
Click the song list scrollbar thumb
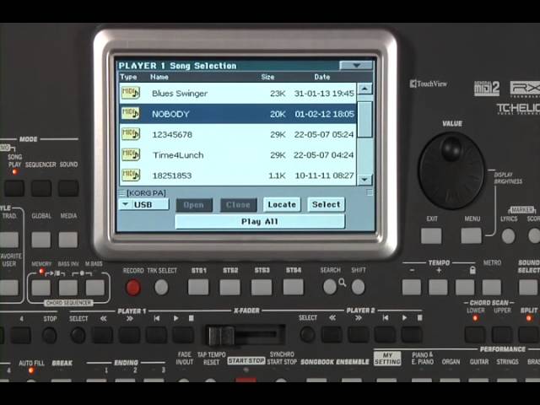coord(364,119)
